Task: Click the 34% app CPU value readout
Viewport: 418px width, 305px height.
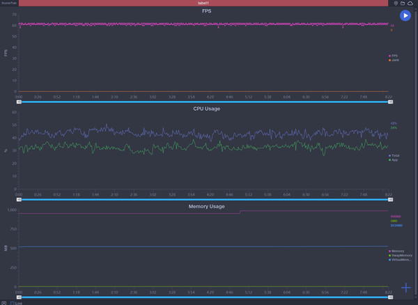Action: tap(394, 128)
